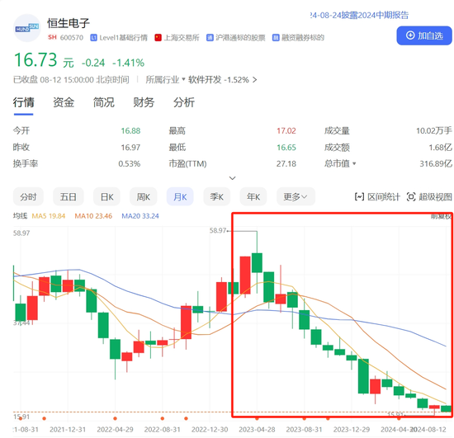
Task: Open the 软件开发 industry link
Action: (205, 79)
